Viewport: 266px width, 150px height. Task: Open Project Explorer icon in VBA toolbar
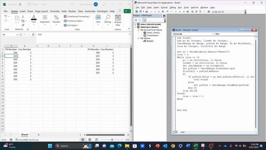[192, 12]
